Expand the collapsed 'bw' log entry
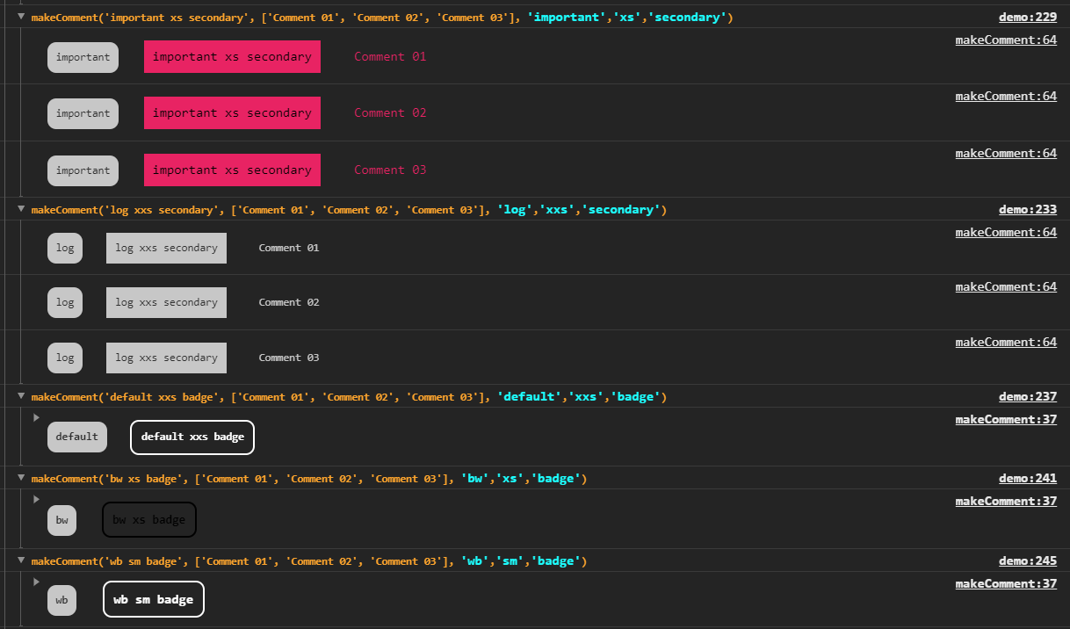Screen dimensions: 1070x629 (x=36, y=499)
